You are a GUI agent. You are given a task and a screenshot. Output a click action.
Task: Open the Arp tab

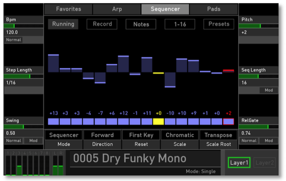pos(116,9)
